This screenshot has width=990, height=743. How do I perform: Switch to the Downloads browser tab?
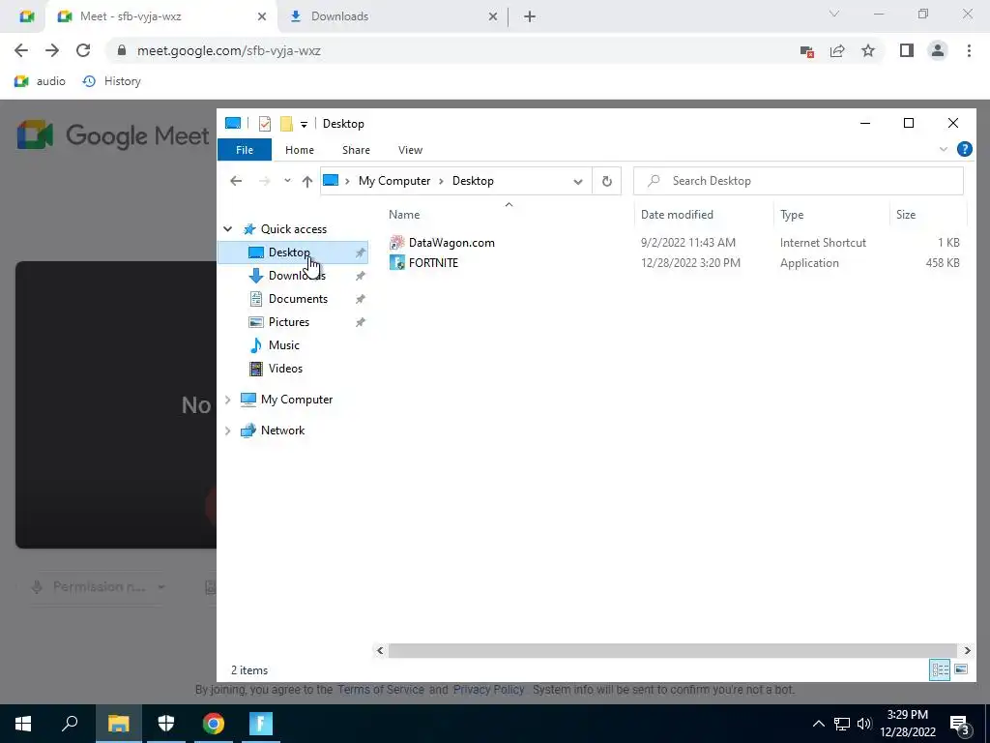pyautogui.click(x=393, y=16)
